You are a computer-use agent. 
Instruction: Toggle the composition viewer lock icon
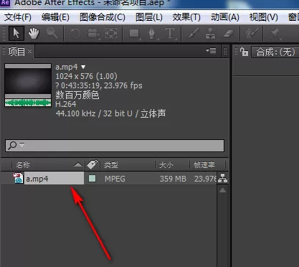coord(244,52)
